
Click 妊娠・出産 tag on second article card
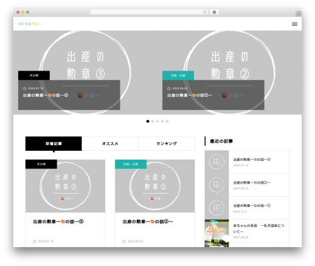click(x=130, y=164)
